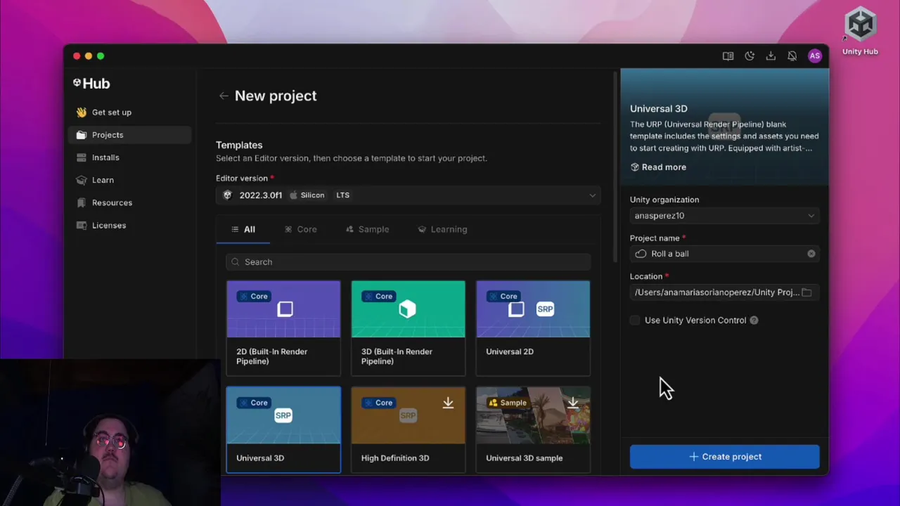Click the Location path field
This screenshot has width=900, height=506.
click(725, 292)
